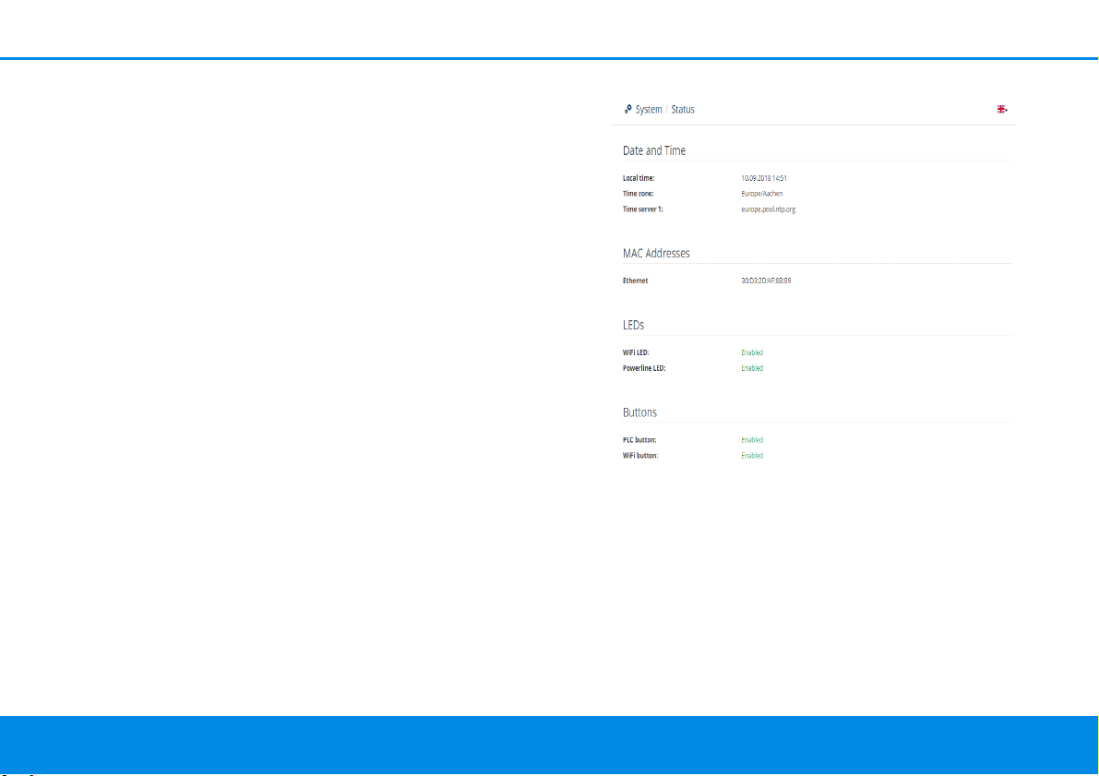Click the MAC Addresses heading
Screen dimensions: 1099x776
(x=656, y=254)
